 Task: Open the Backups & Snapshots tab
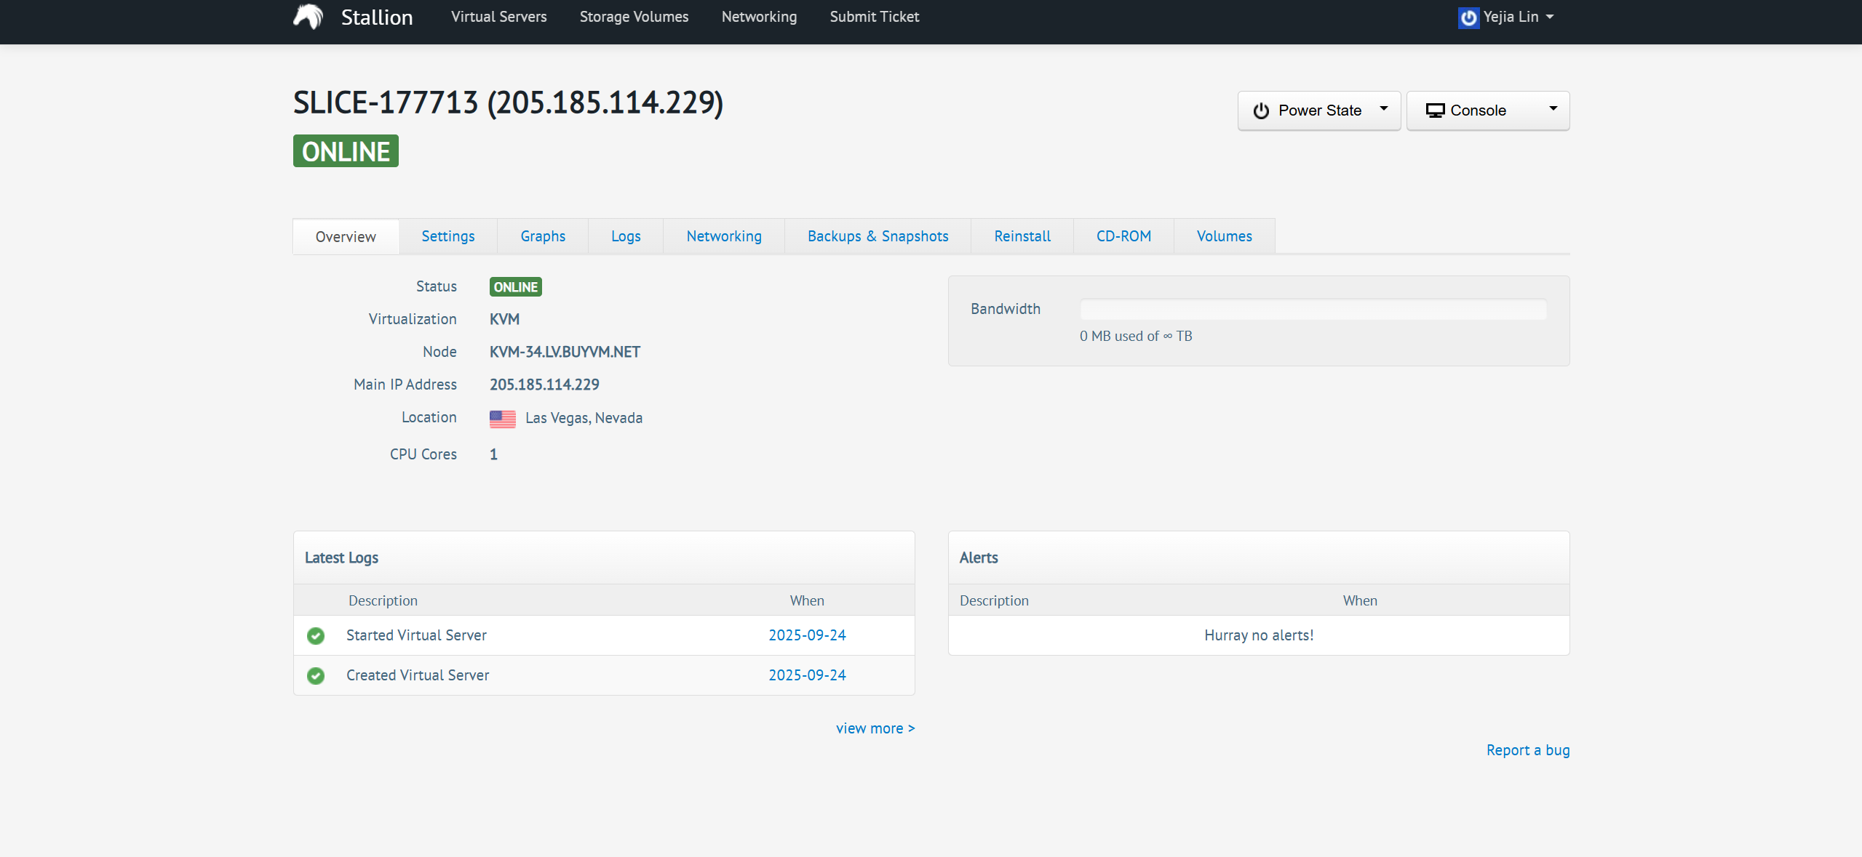878,236
